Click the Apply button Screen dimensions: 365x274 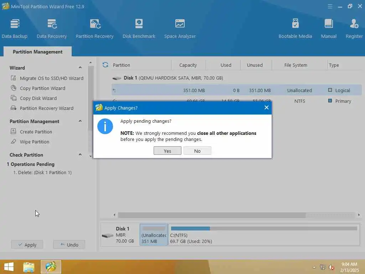(x=27, y=245)
